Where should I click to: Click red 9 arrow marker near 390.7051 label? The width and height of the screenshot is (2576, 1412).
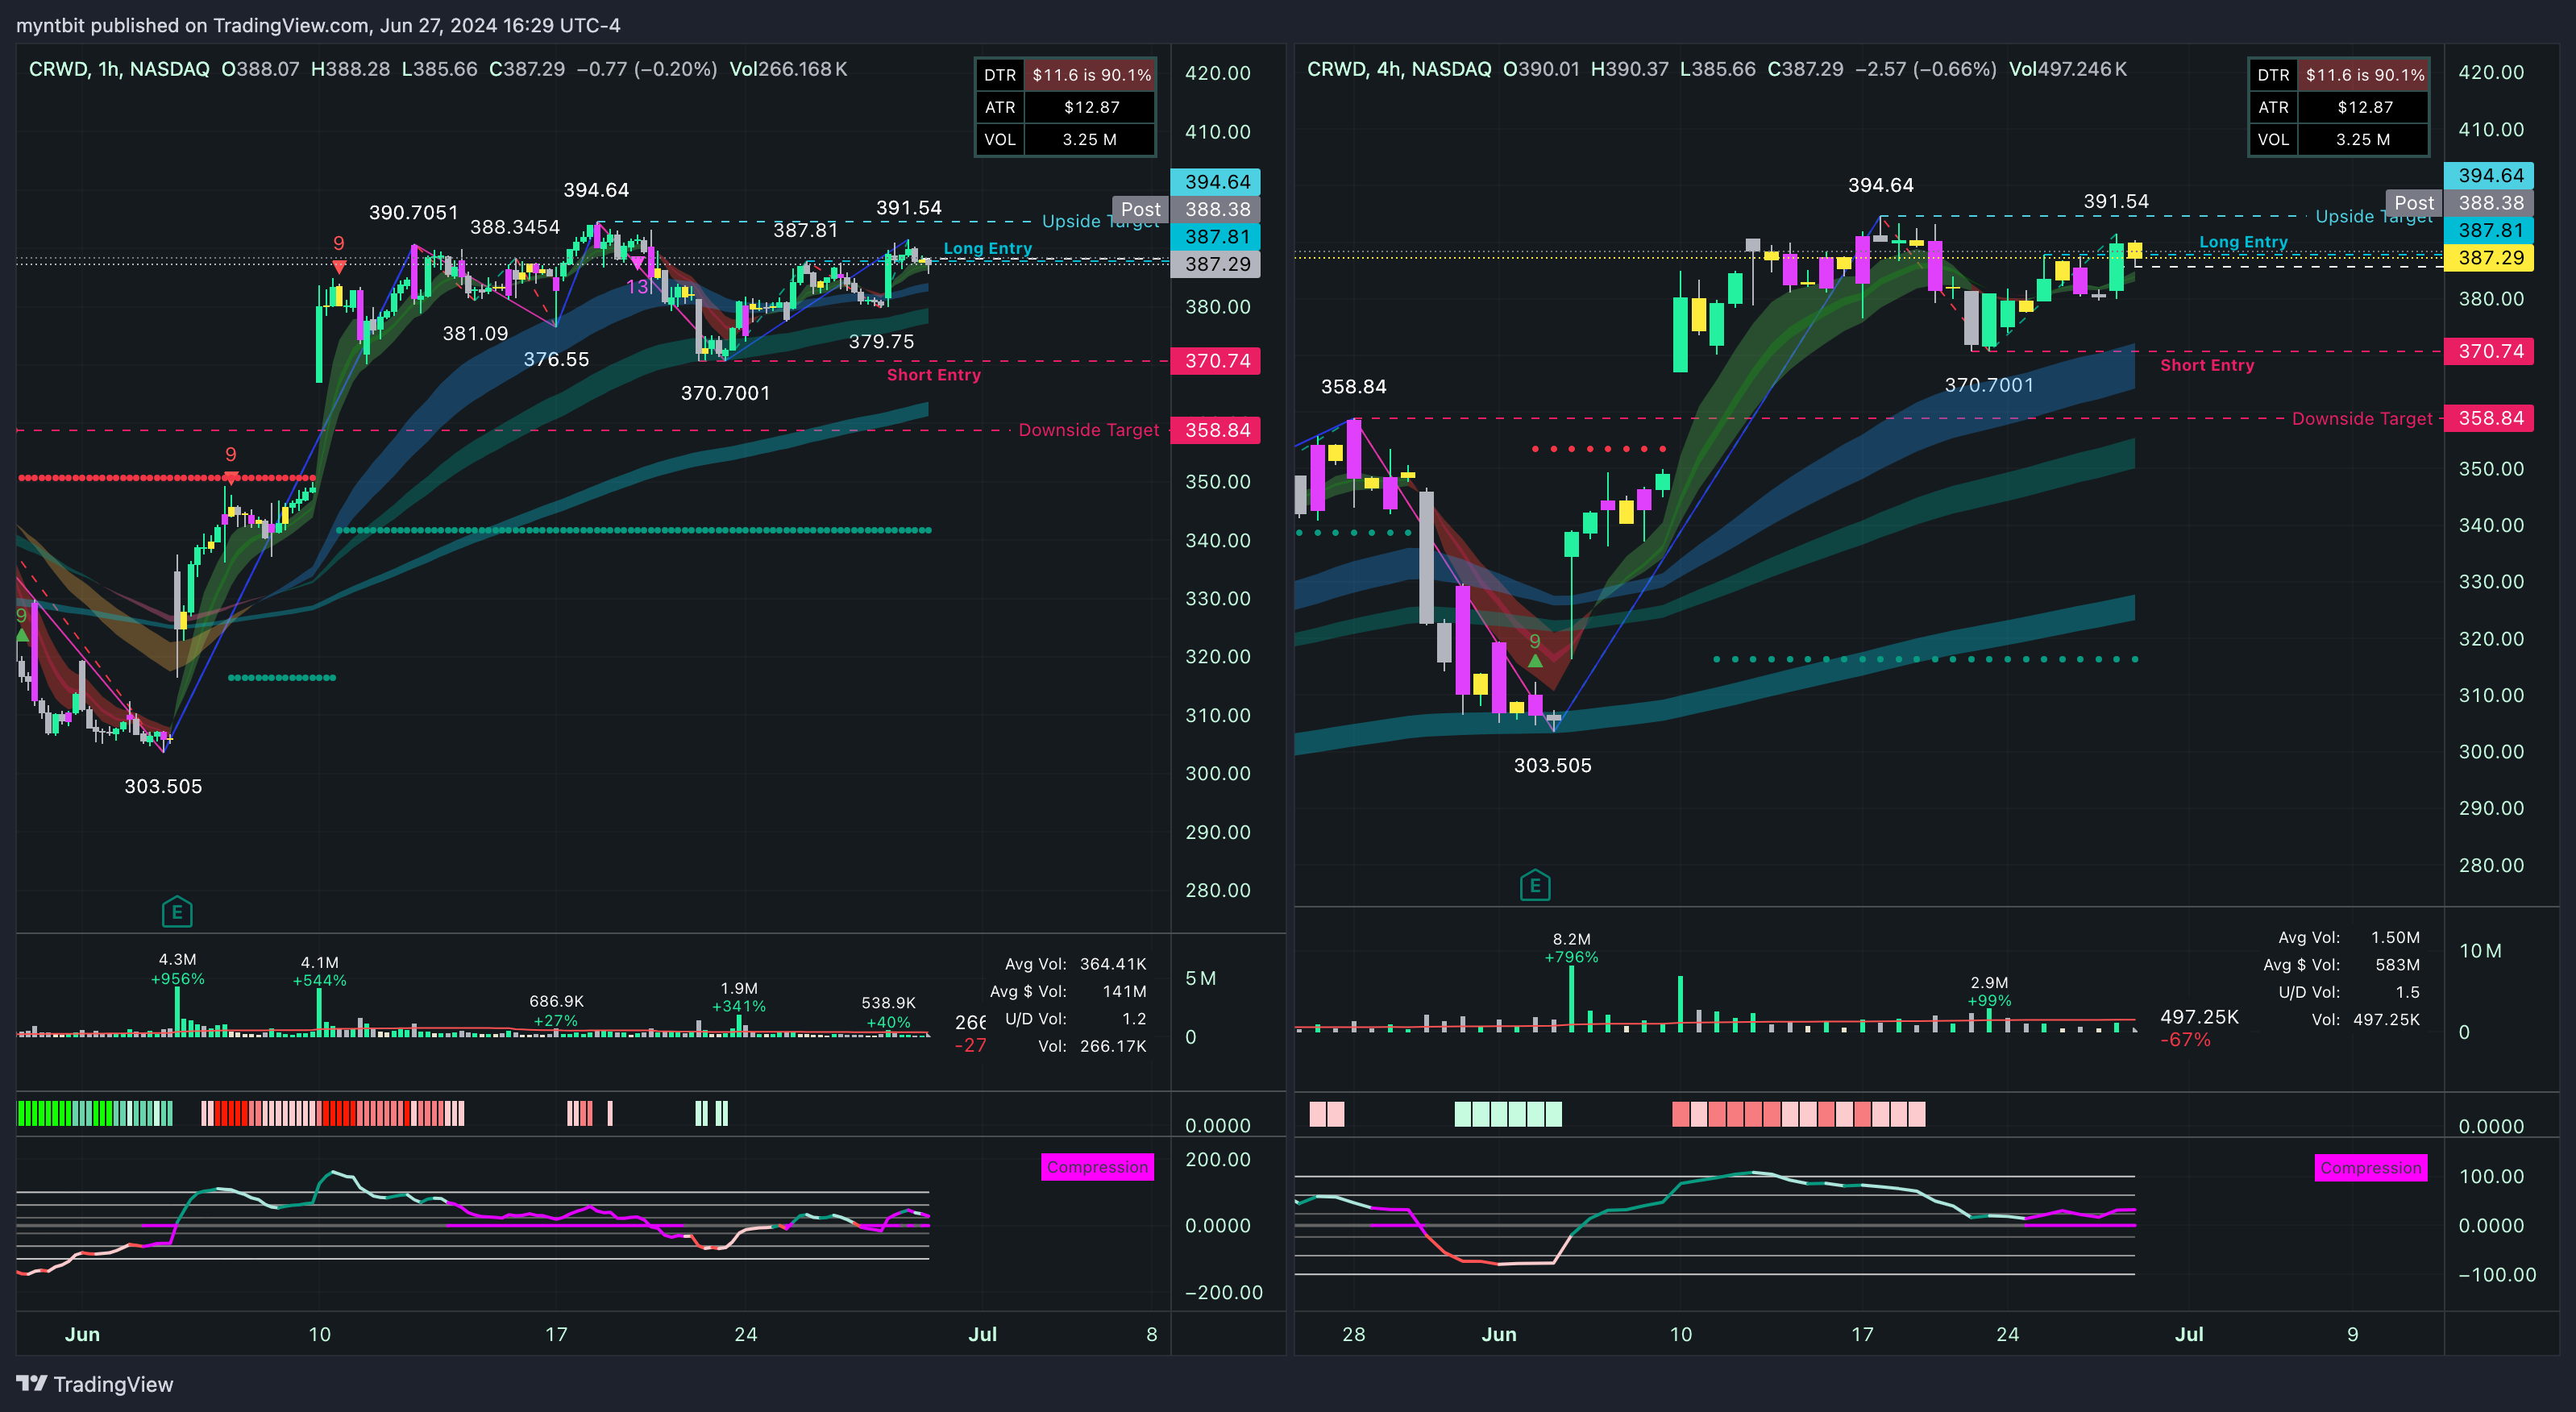point(339,265)
